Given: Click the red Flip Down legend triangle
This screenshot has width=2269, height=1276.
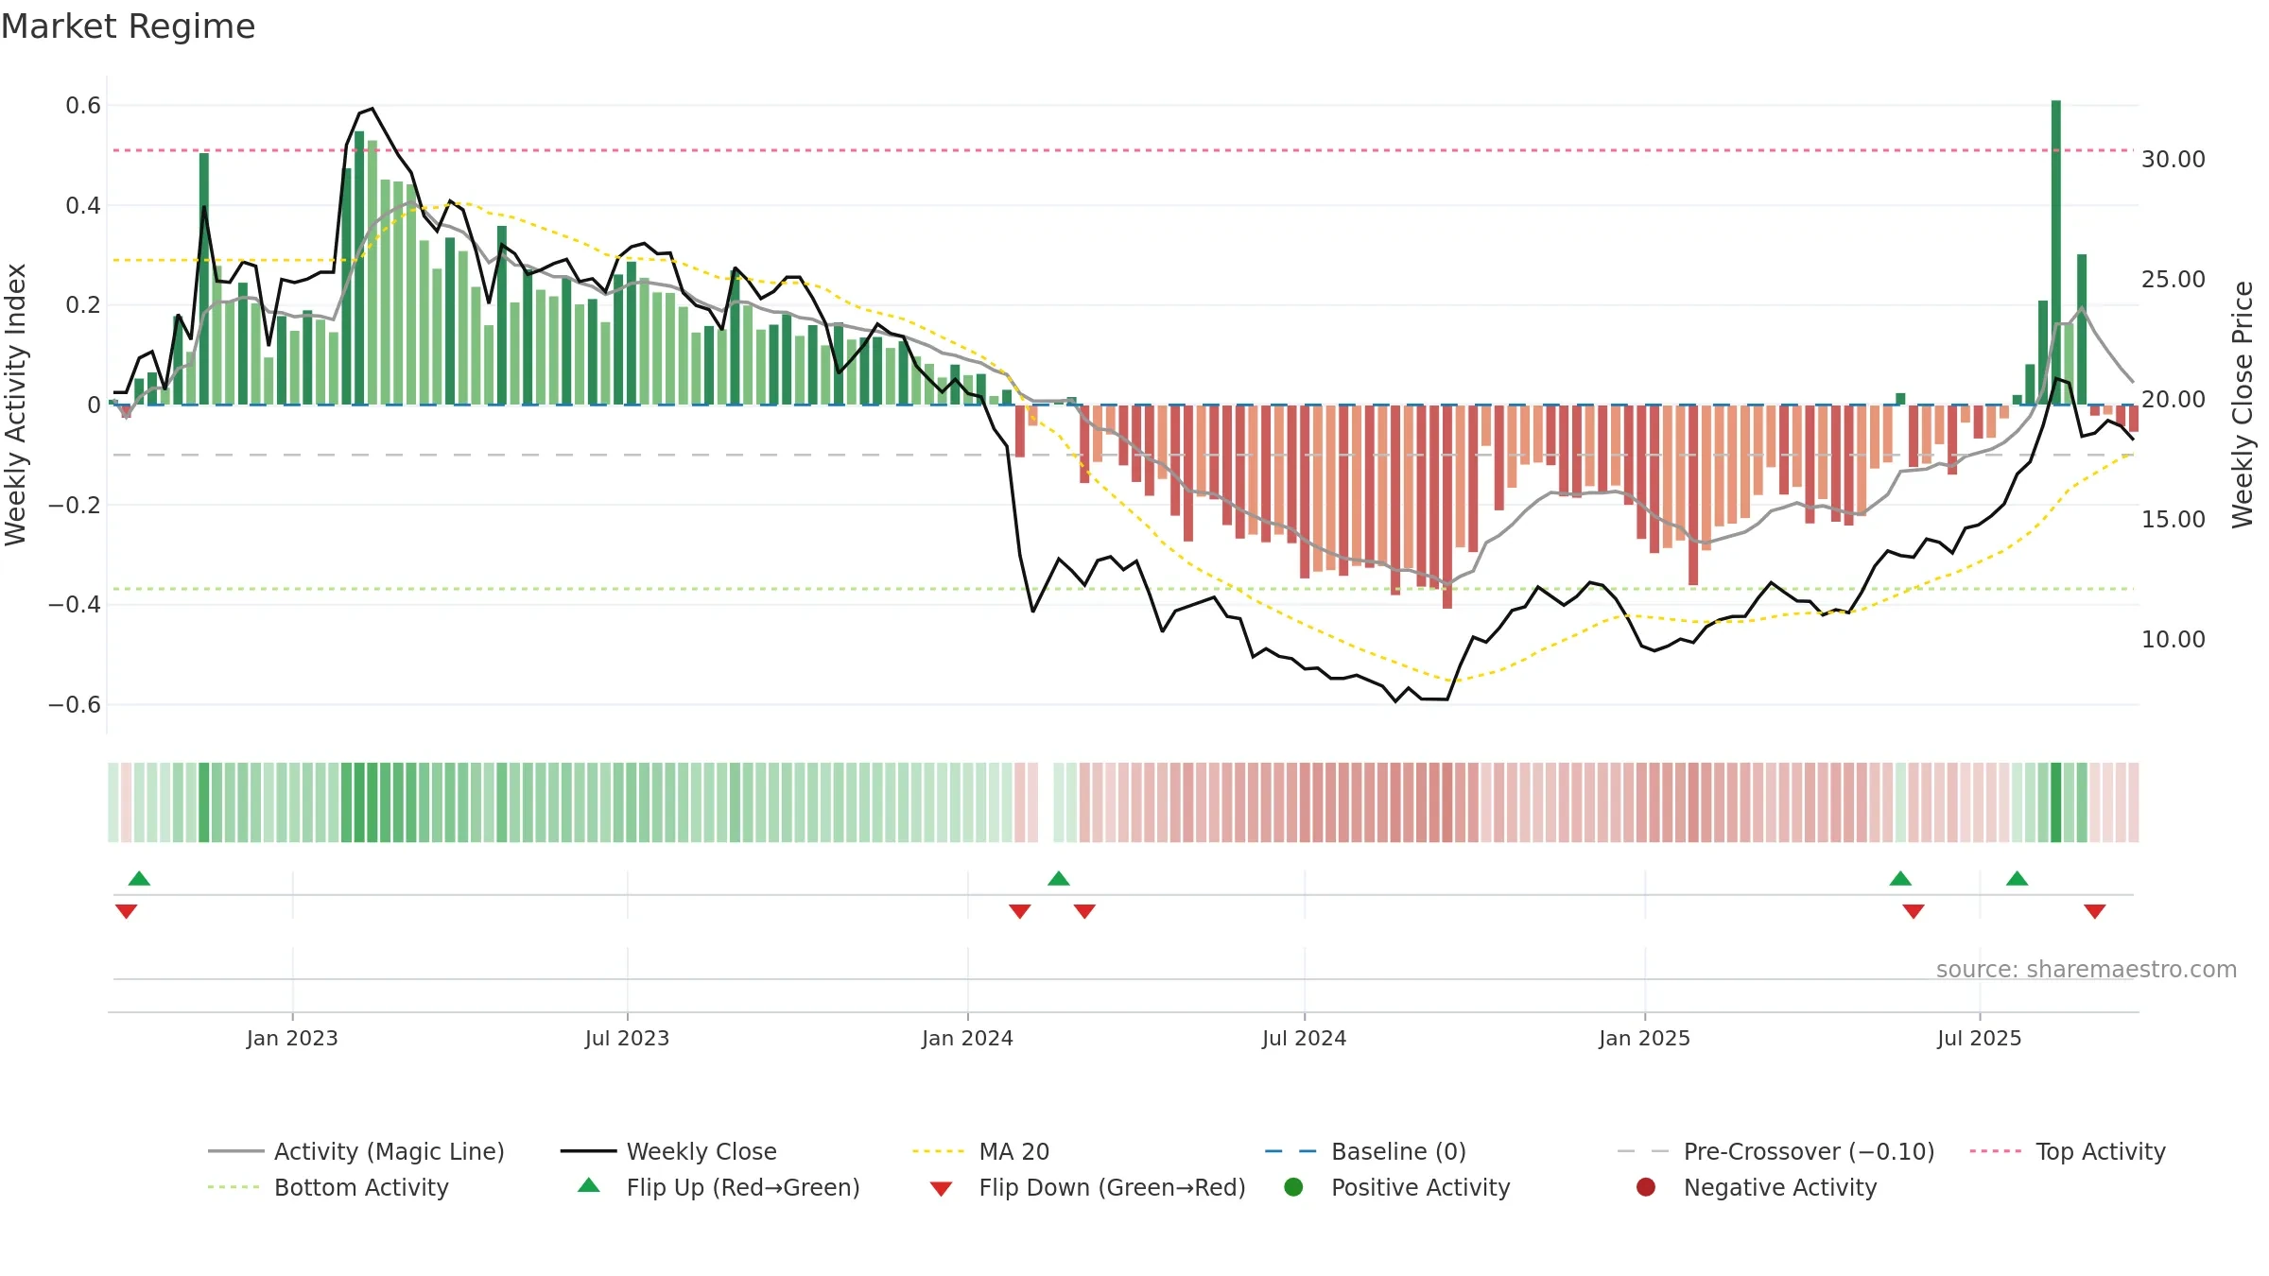Looking at the screenshot, I should pyautogui.click(x=941, y=1189).
